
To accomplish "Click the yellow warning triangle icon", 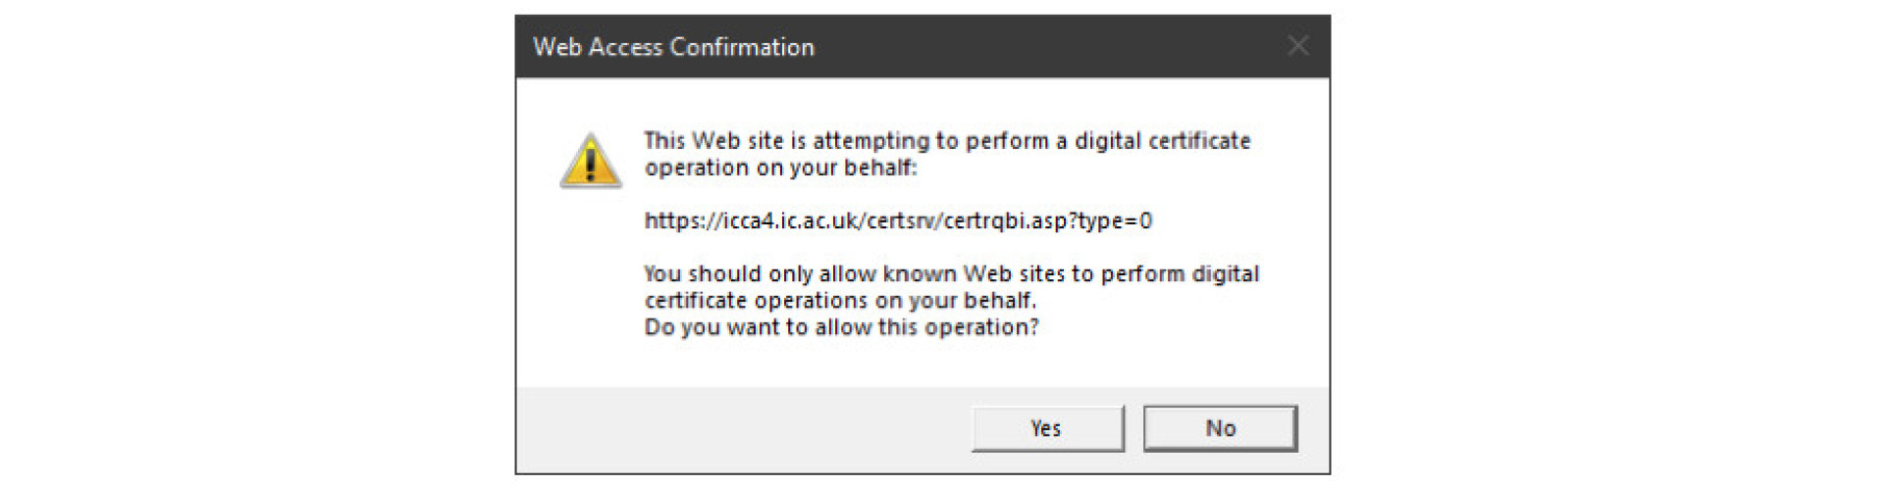I will (x=590, y=161).
